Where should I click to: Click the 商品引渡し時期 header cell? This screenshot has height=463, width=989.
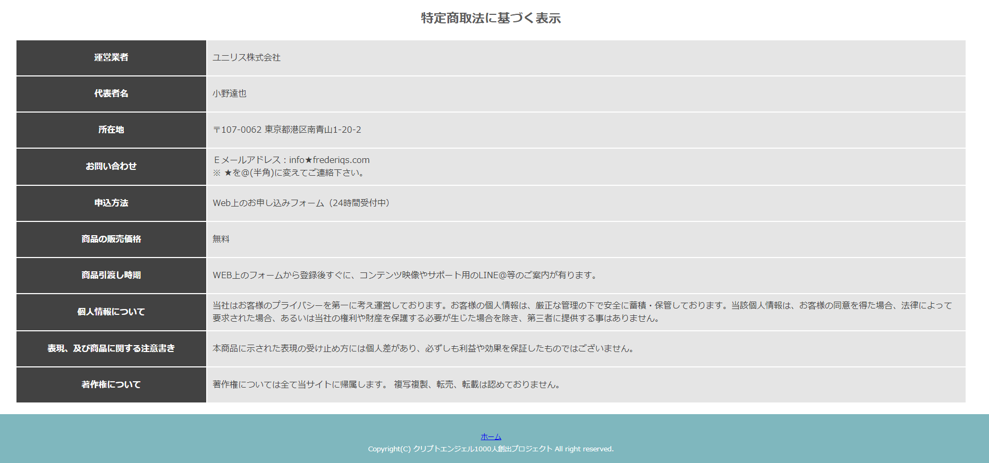111,275
